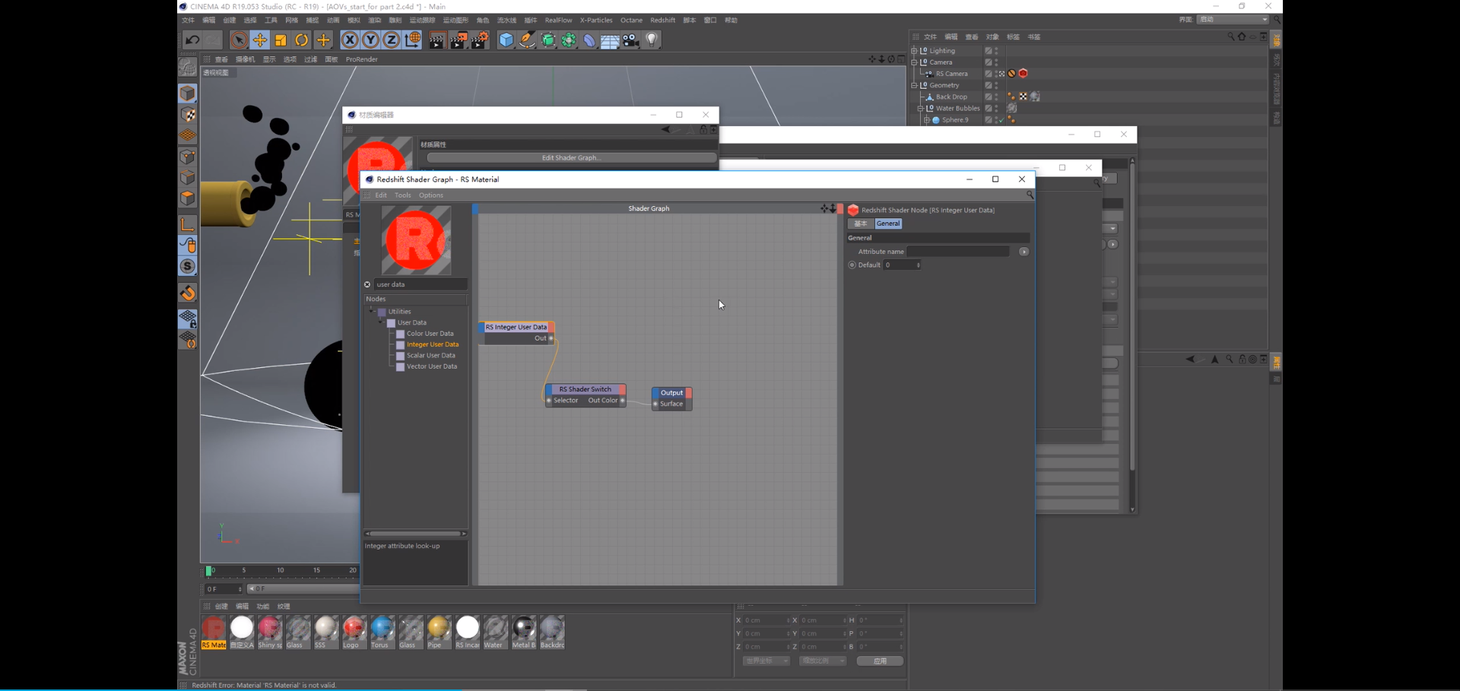Click the Deformer bend icon in toolbar
This screenshot has width=1460, height=691.
click(x=589, y=40)
